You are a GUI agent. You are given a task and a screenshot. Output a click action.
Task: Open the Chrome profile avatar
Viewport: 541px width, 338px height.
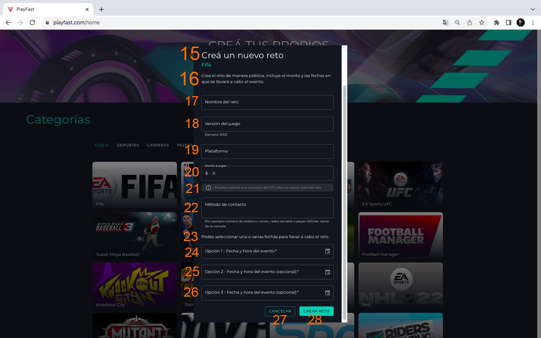(521, 23)
